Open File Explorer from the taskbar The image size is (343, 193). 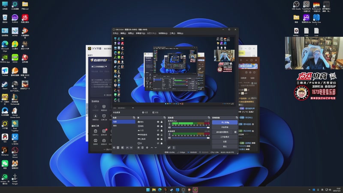(154, 190)
